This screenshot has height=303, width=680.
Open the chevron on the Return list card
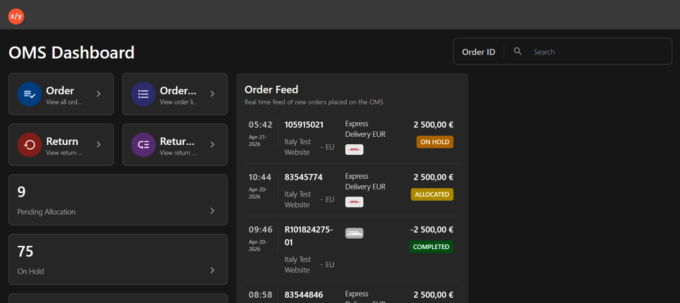tap(212, 145)
